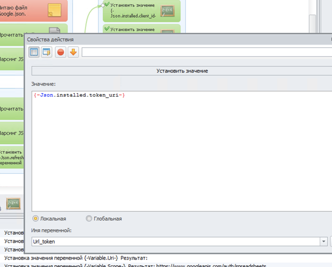Click chalkboard icon on Json.installed.client_id block
This screenshot has height=267, width=332.
167,11
